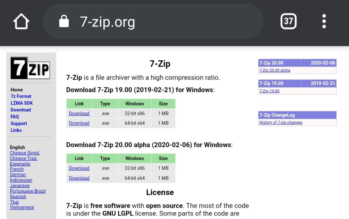The image size is (349, 219).
Task: Click the 7-Zip 19.00 news box title
Action: (271, 83)
